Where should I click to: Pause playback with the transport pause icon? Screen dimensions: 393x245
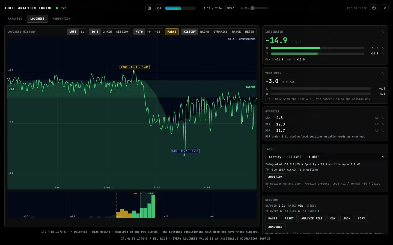pos(149,8)
